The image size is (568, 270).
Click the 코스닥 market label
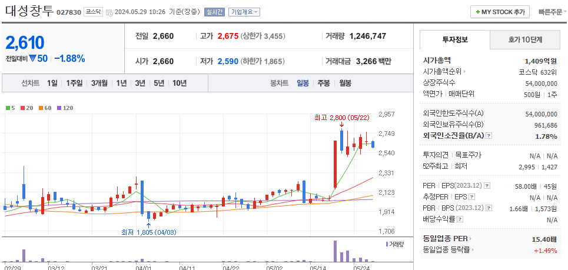(x=93, y=12)
